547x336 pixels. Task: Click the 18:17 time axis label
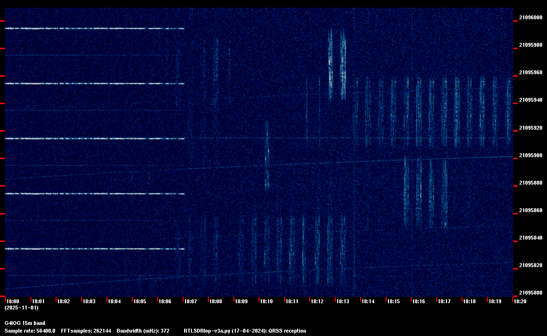444,301
